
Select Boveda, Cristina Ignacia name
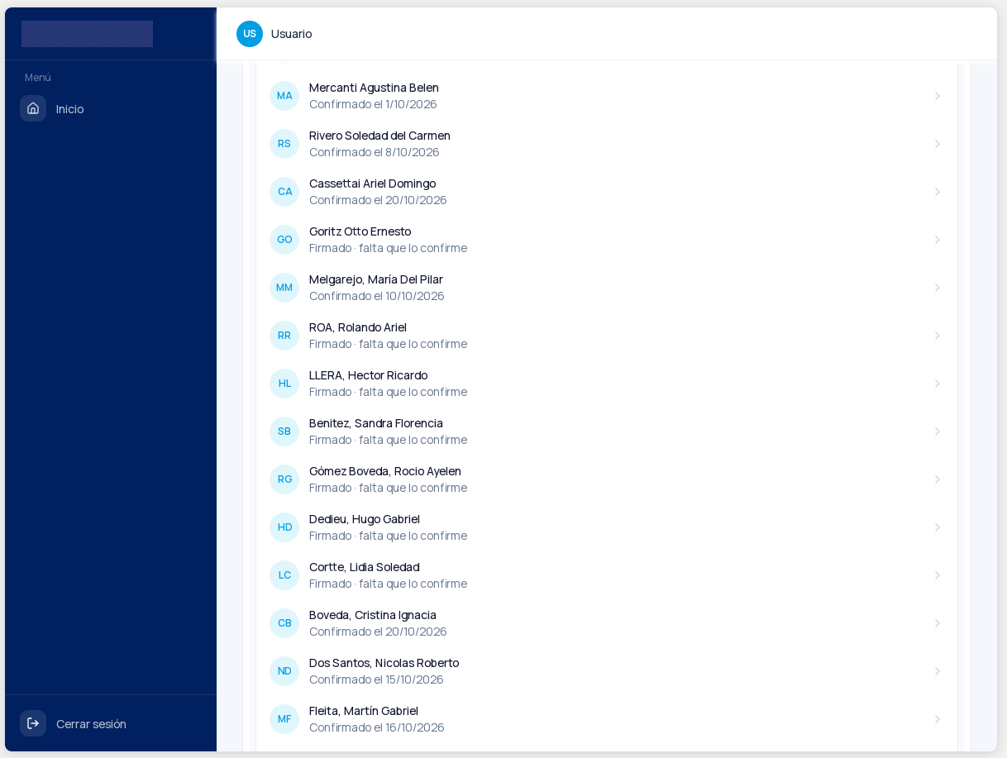pyautogui.click(x=373, y=615)
